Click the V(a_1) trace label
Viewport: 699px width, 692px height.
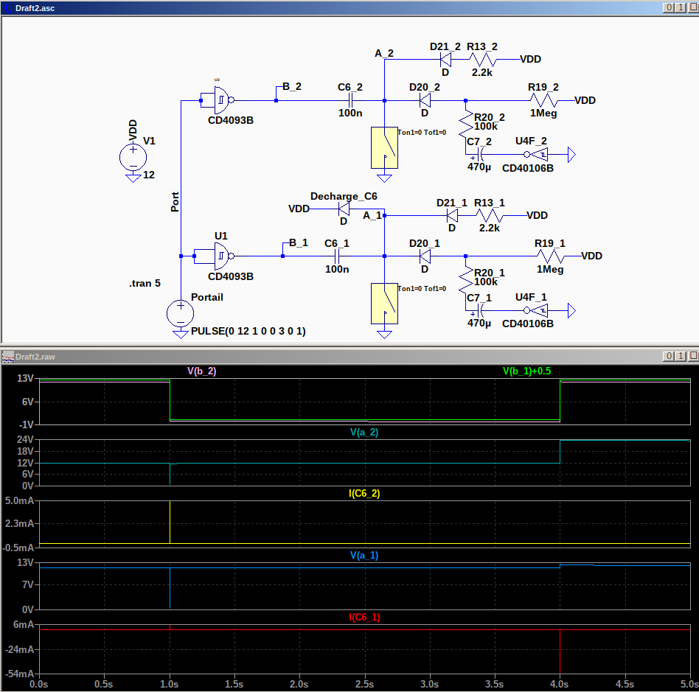[x=364, y=555]
